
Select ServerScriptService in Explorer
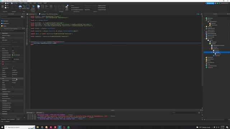(x=212, y=35)
